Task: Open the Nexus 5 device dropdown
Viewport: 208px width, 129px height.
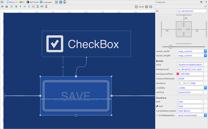Action: [12, 2]
